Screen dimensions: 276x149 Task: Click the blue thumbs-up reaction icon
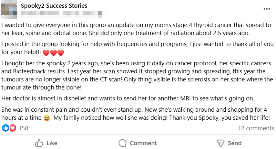pos(5,128)
